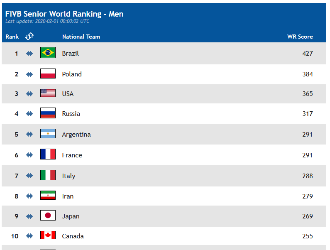This screenshot has width=330, height=250.
Task: Select the Japan team name
Action: [x=71, y=216]
